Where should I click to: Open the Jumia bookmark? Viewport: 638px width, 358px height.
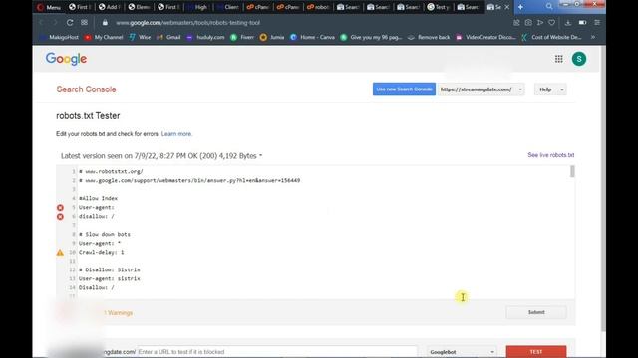tap(272, 37)
